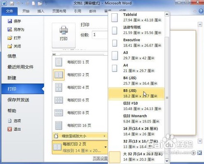Click the Save As icon in sidebar

point(10,29)
